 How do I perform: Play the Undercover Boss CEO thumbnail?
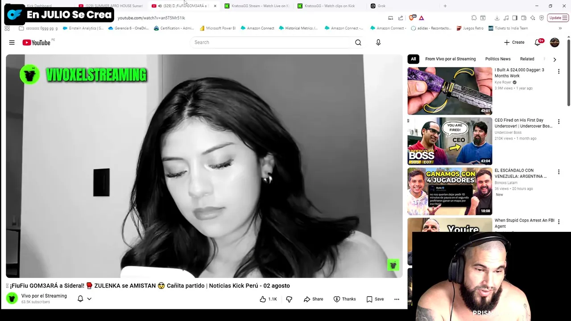click(x=450, y=141)
